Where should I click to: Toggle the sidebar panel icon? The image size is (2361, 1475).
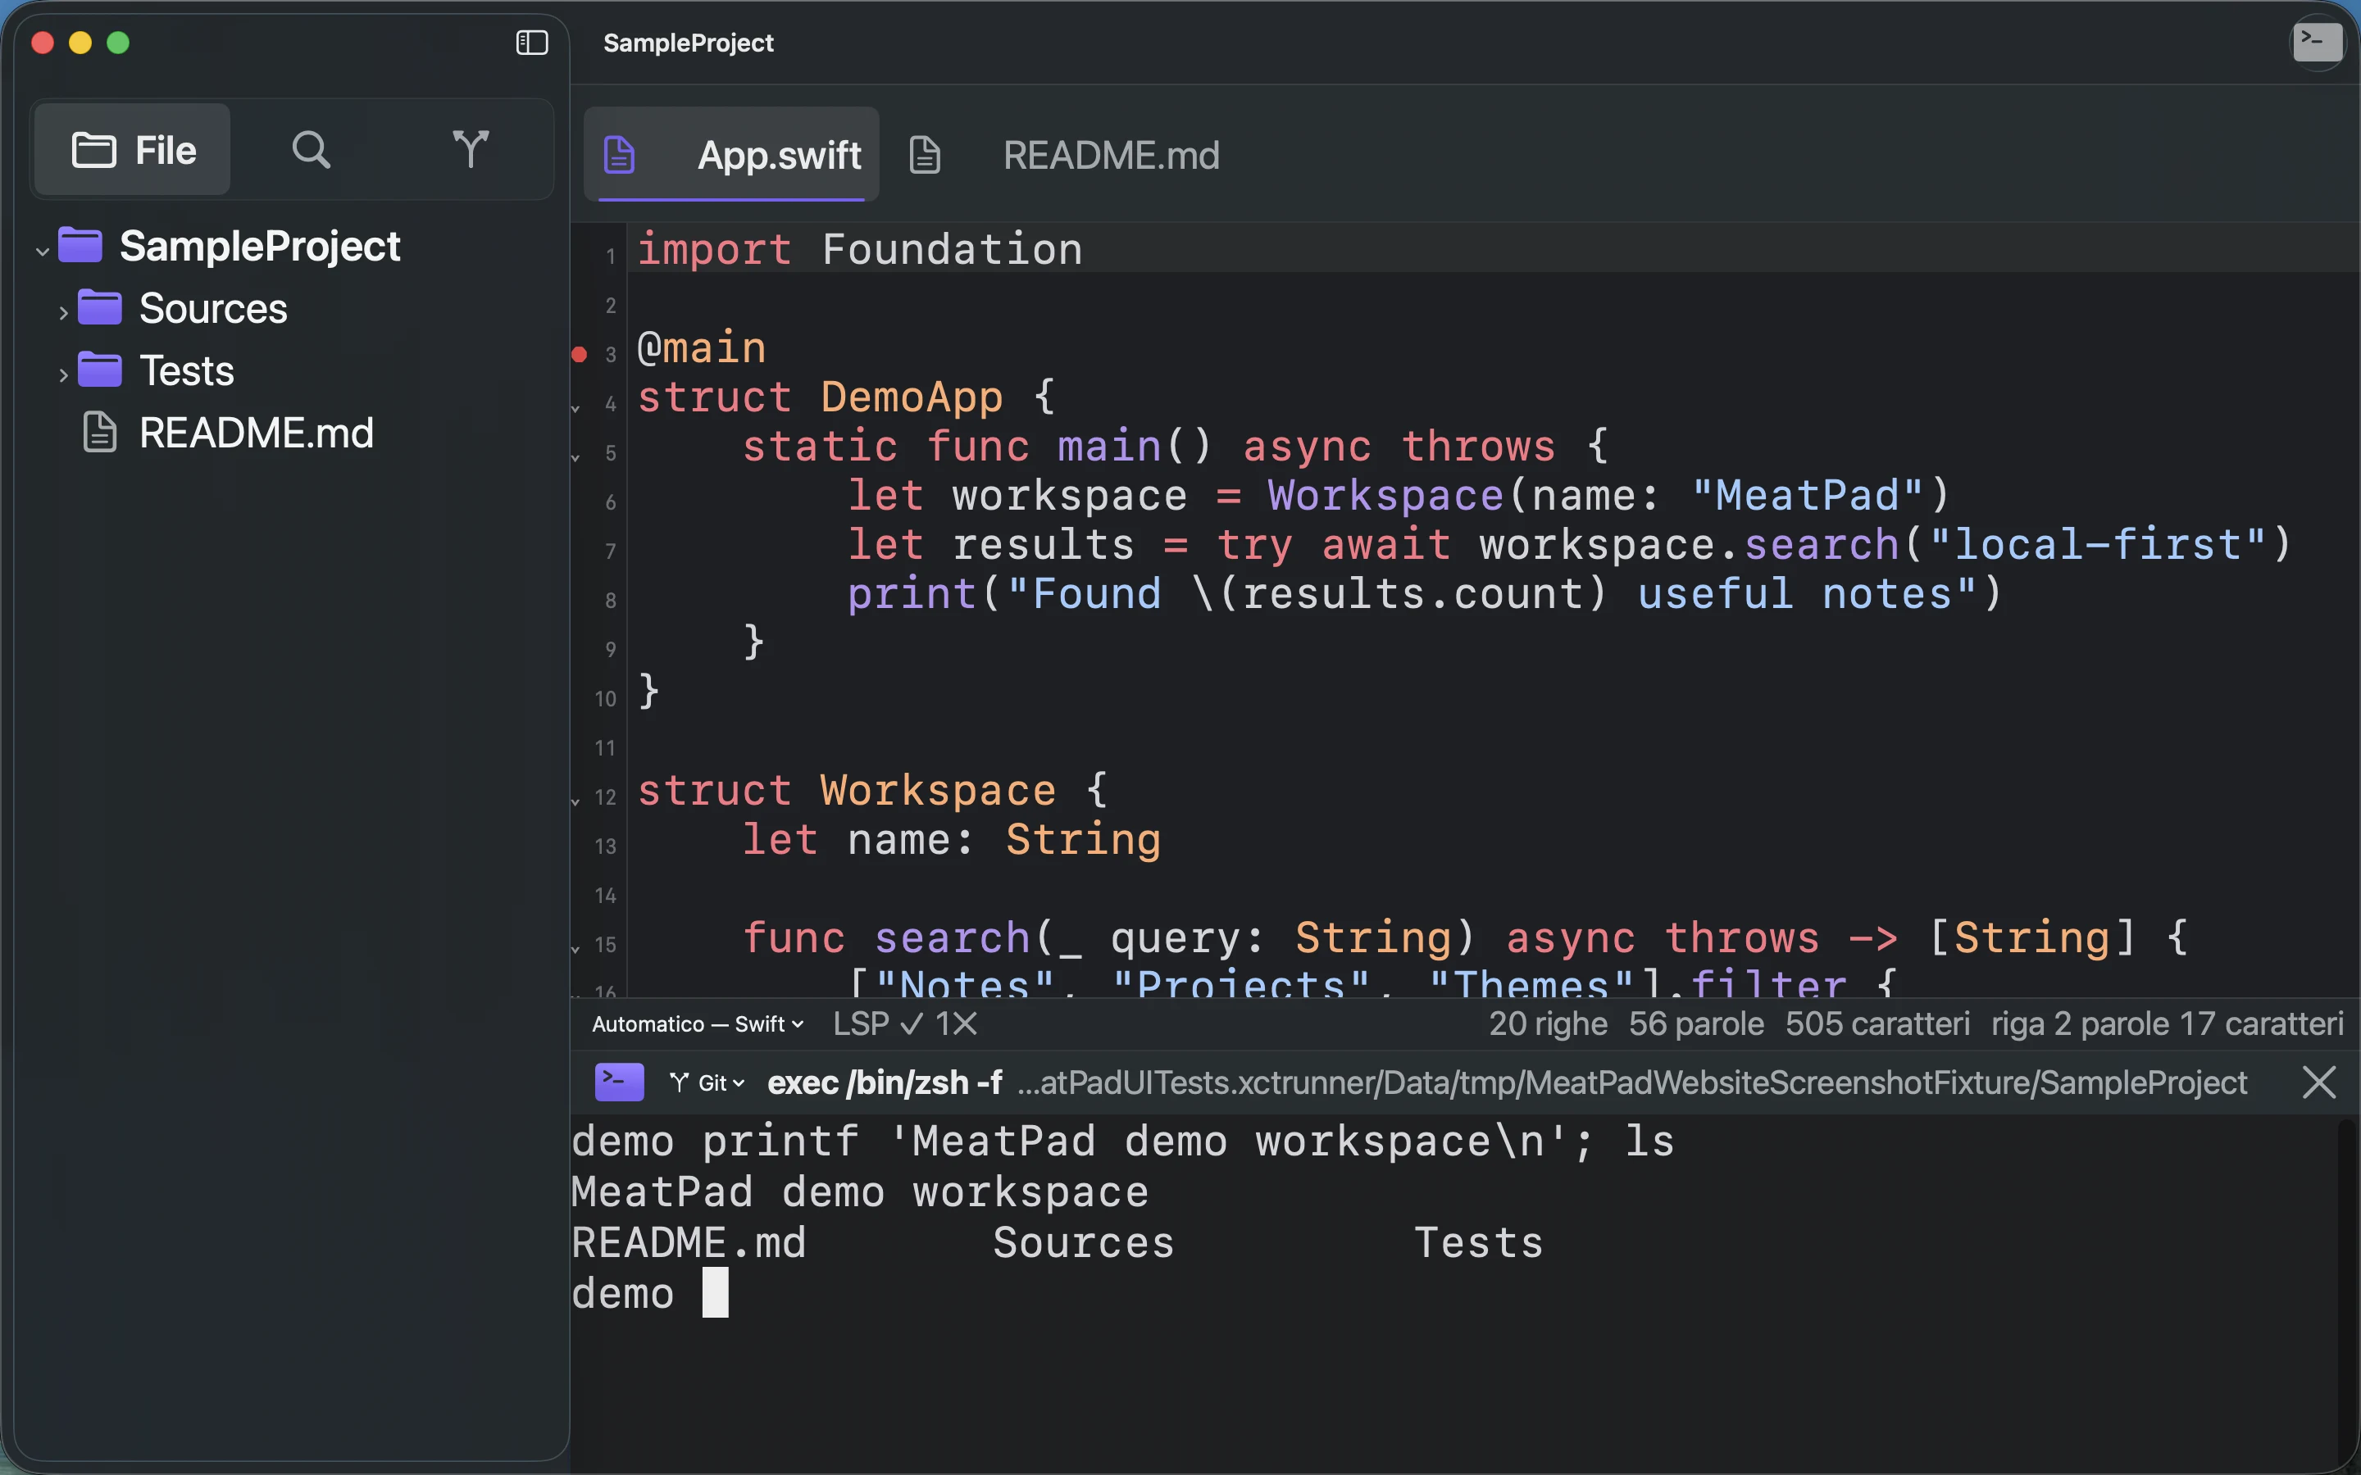pos(532,43)
